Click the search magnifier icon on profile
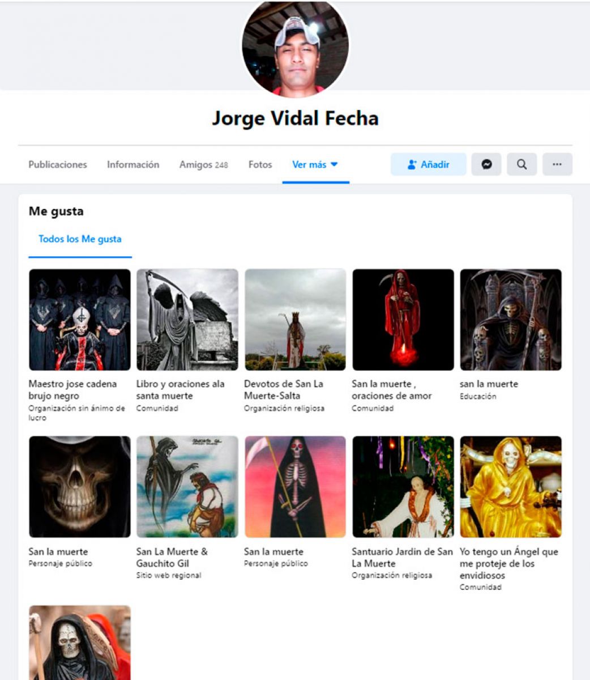This screenshot has width=590, height=680. pos(521,164)
